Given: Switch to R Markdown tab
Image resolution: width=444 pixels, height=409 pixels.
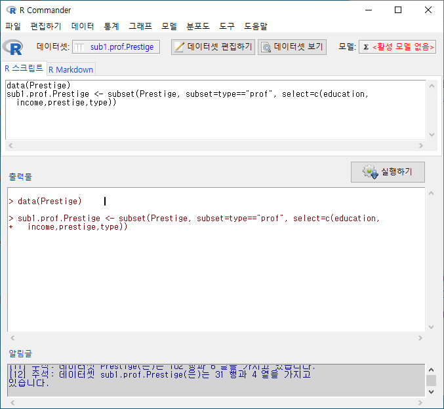Looking at the screenshot, I should (x=71, y=69).
